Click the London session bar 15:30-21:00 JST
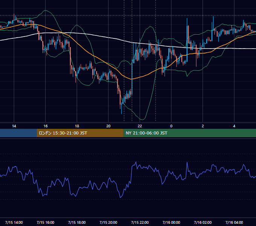 pos(80,133)
